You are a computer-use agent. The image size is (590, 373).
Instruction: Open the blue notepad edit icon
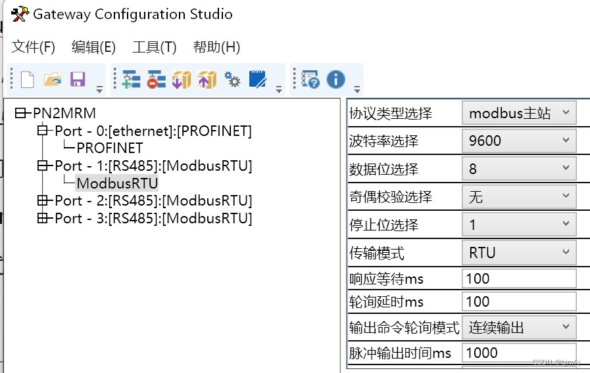coord(258,79)
